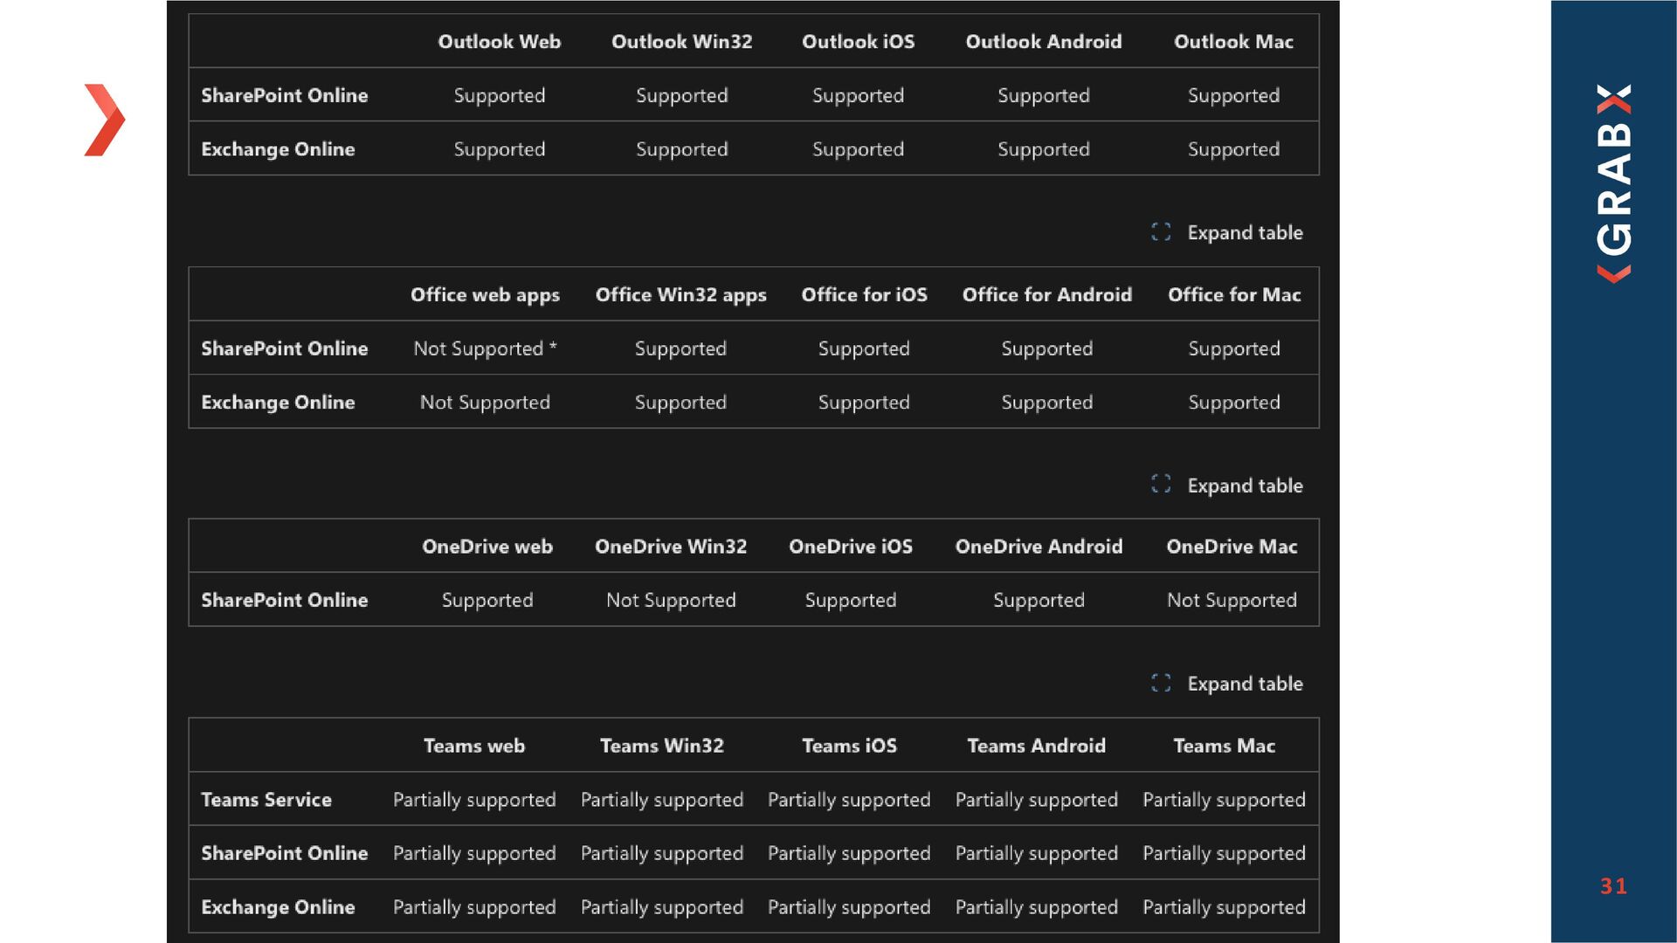Viewport: 1677px width, 943px height.
Task: Click Exchange Online's 'Not Supported' under Office web apps
Action: tap(486, 403)
